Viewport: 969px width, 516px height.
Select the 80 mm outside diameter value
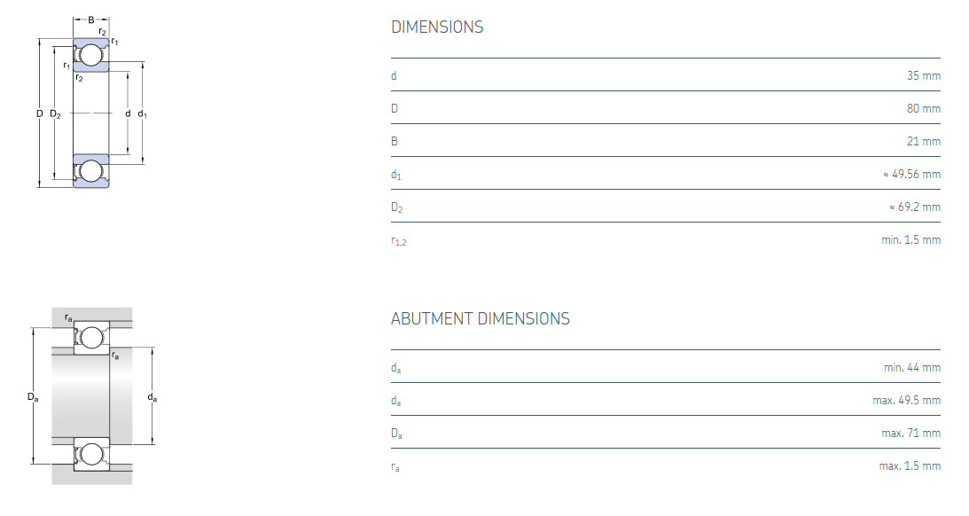coord(923,109)
